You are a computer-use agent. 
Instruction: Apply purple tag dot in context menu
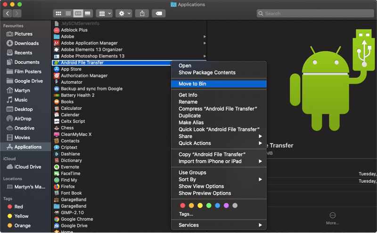click(x=226, y=206)
